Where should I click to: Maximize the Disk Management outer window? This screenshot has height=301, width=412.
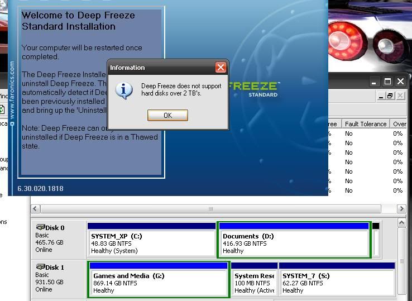pyautogui.click(x=387, y=82)
